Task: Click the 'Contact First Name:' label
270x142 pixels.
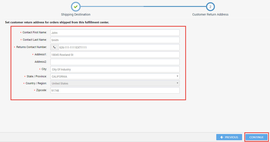Action: click(35, 32)
